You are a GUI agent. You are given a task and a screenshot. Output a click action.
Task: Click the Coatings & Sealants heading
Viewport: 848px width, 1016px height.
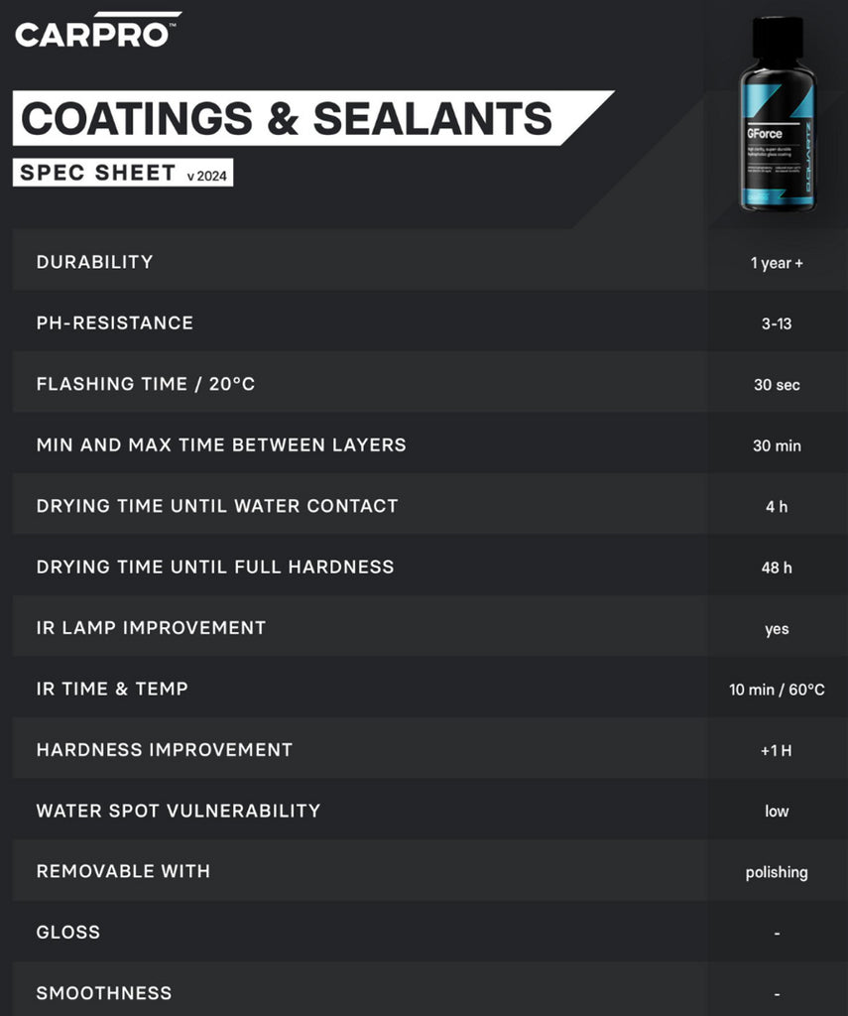pos(287,119)
